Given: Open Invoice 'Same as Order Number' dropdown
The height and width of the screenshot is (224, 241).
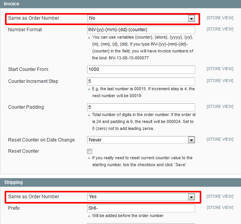Looking at the screenshot, I should coord(141,18).
